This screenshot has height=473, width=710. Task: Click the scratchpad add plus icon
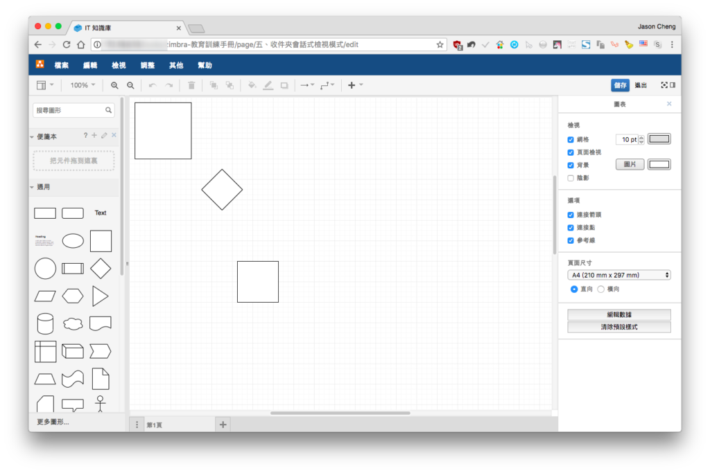pyautogui.click(x=94, y=135)
